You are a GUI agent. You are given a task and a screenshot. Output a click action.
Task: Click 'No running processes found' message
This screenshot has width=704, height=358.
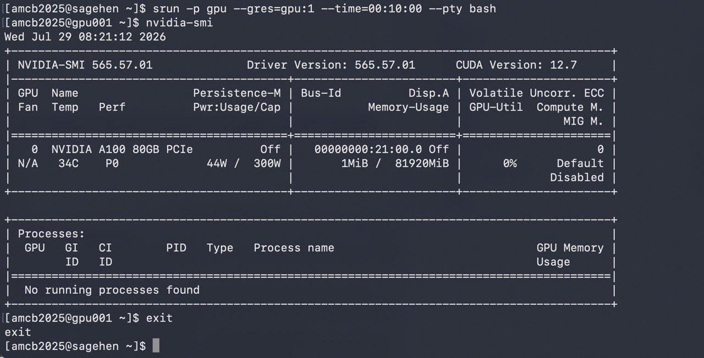click(112, 290)
